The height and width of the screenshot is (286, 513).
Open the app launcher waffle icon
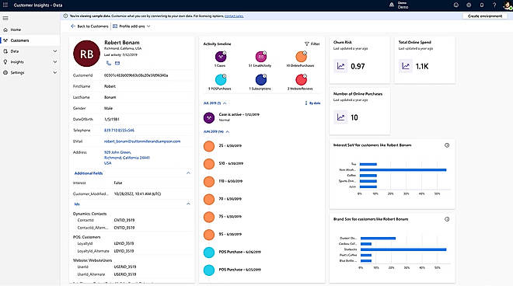coord(5,5)
